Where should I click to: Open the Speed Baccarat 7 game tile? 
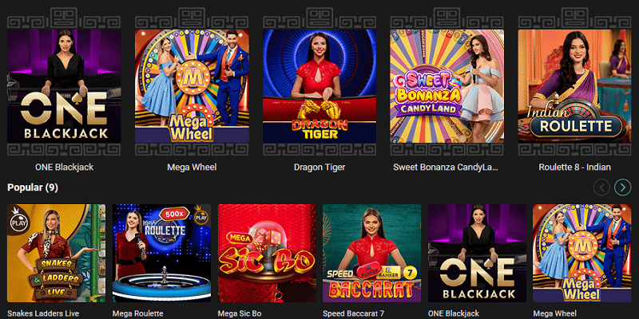(371, 253)
